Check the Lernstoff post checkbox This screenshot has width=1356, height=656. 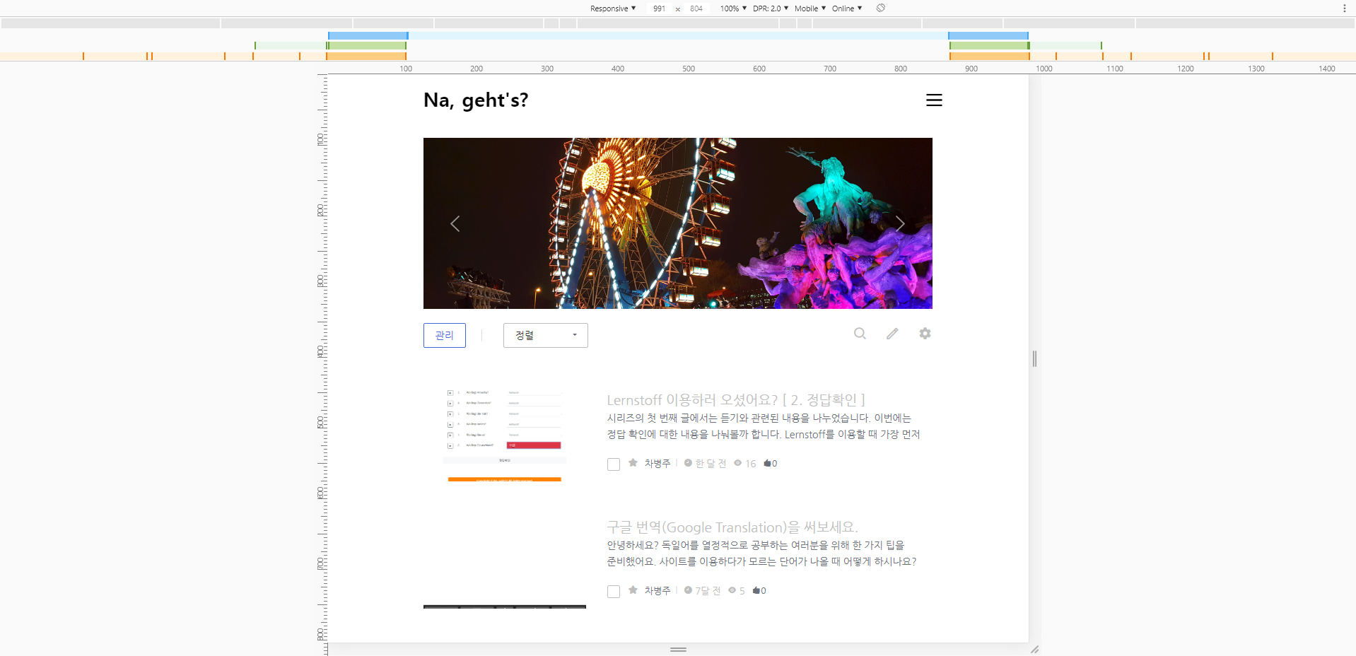click(x=614, y=464)
